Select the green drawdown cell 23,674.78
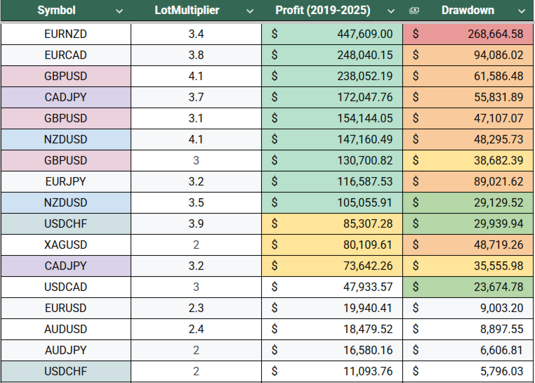Viewport: 535px width, 383px height. tap(468, 287)
